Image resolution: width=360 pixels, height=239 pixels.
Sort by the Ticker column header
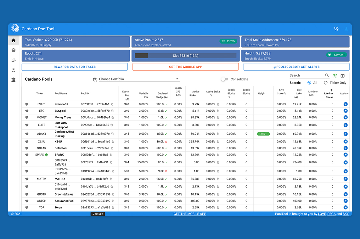pos(40,93)
